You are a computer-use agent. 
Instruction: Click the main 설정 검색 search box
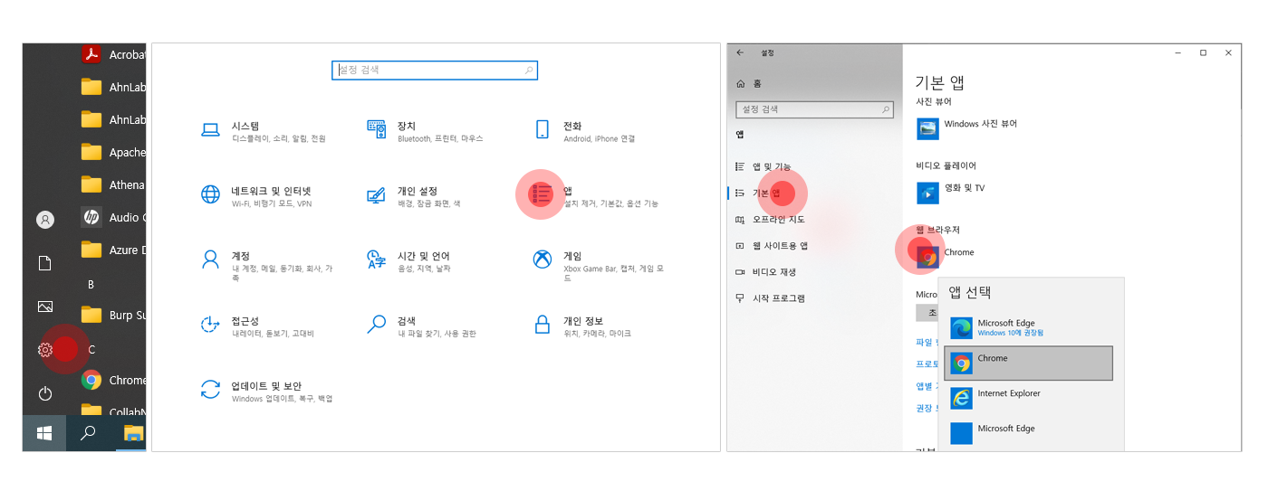click(435, 70)
